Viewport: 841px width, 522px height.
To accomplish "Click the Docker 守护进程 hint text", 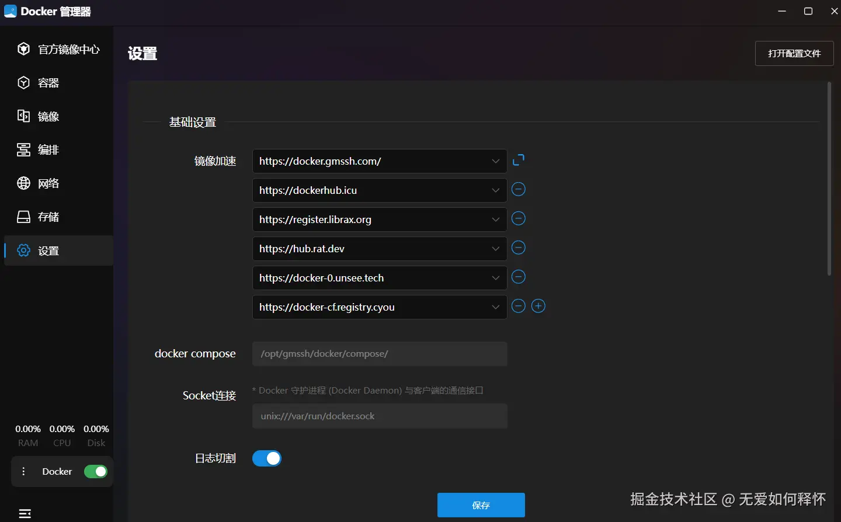I will click(368, 391).
